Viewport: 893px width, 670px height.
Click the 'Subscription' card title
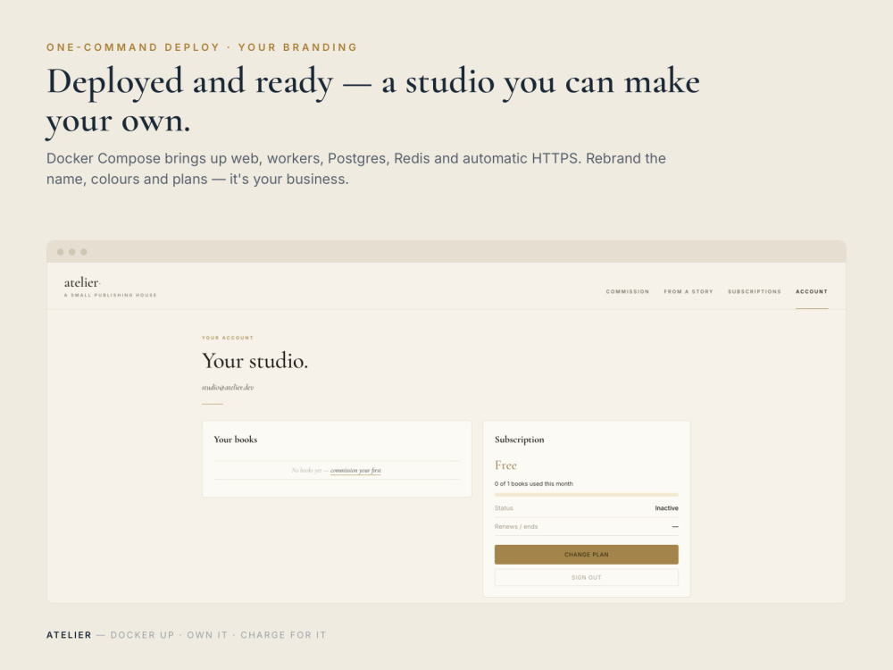pyautogui.click(x=519, y=440)
